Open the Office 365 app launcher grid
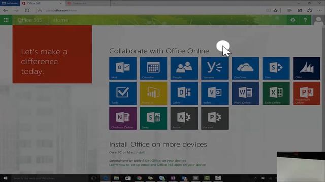This screenshot has width=325, height=182. [6, 20]
